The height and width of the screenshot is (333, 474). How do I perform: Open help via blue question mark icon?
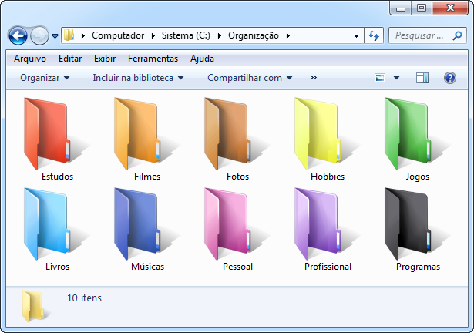pyautogui.click(x=450, y=78)
